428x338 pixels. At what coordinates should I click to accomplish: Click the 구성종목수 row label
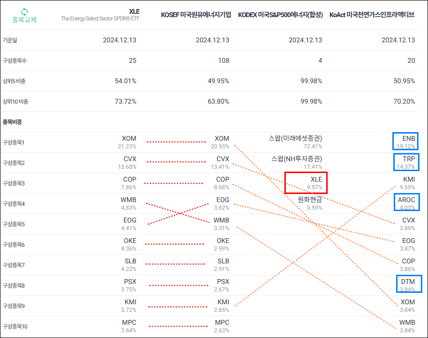click(x=15, y=60)
